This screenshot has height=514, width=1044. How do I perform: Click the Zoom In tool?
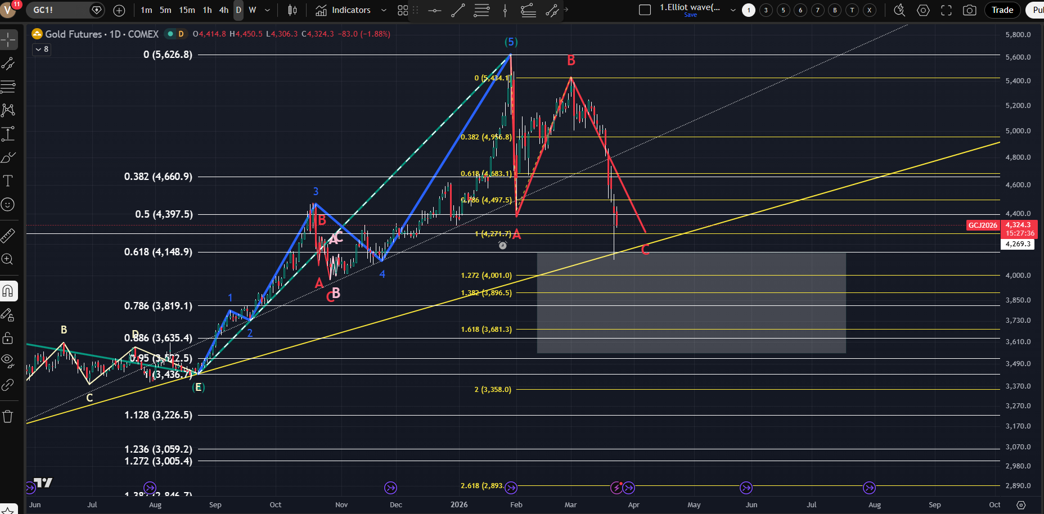[8, 259]
